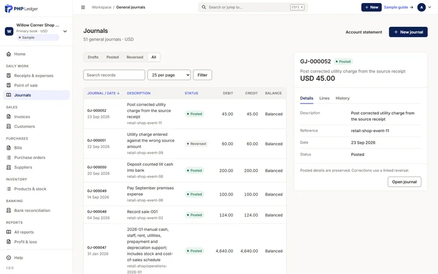This screenshot has width=438, height=274.
Task: Switch to the Reversed filter tab
Action: (134, 57)
